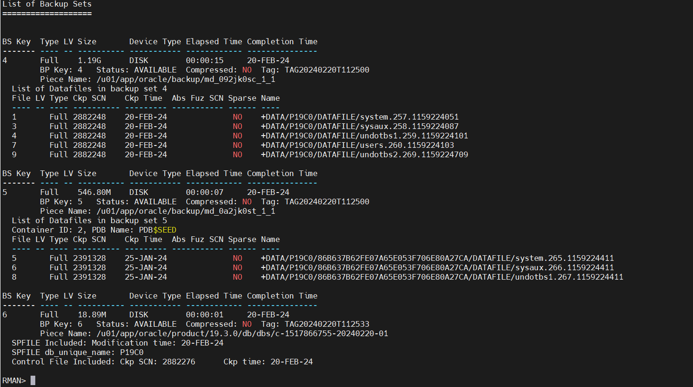693x387 pixels.
Task: Click elapsed time 00:00:15
Action: tap(205, 60)
